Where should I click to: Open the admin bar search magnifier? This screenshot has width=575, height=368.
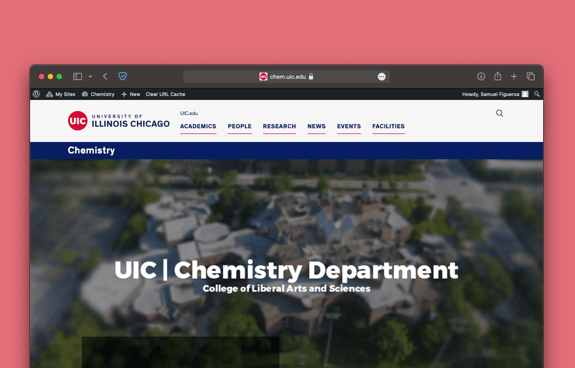[x=537, y=94]
